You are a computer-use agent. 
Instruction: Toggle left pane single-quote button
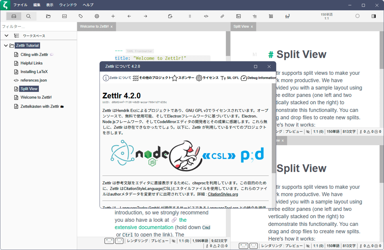coord(120,241)
